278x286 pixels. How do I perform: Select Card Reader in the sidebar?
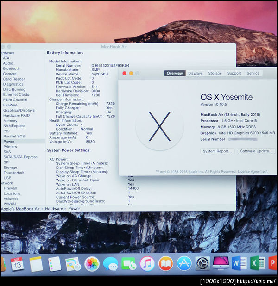14,79
